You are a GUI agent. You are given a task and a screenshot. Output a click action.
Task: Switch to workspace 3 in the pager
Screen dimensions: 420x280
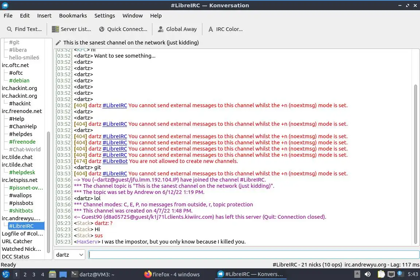click(34, 275)
